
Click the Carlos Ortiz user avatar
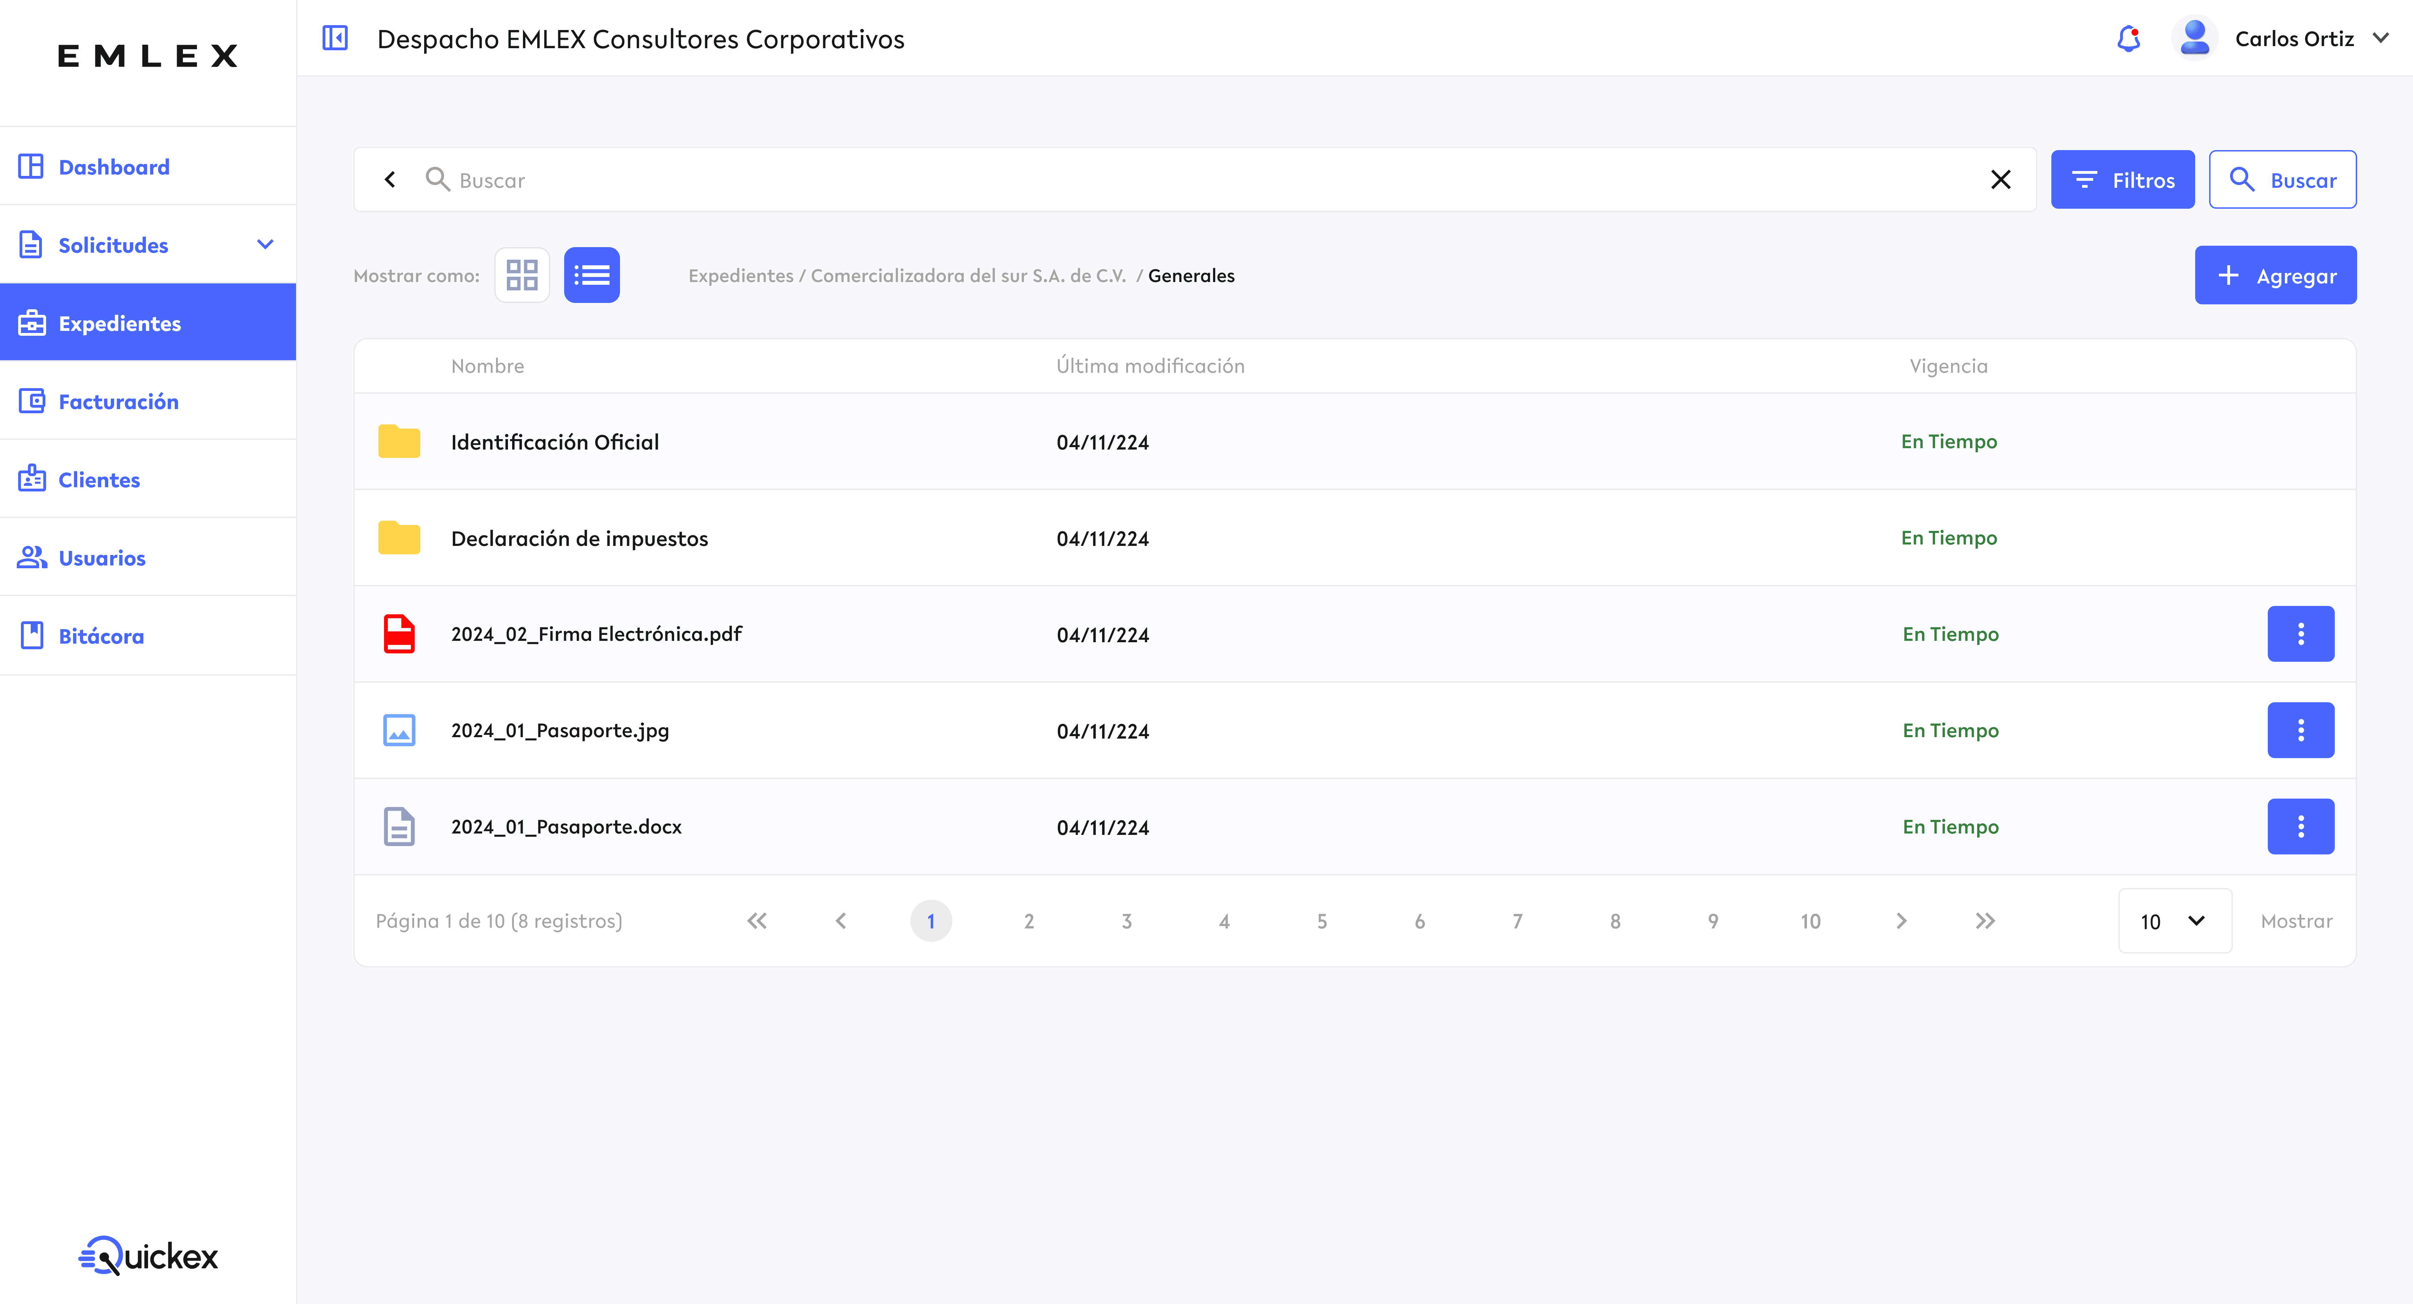click(2195, 38)
